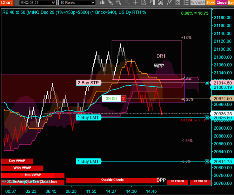This screenshot has width=234, height=195.
Task: Click the 14:27 time axis label
Action: (111, 191)
